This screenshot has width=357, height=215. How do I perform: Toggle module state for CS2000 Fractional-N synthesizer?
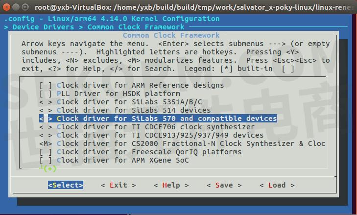46,143
